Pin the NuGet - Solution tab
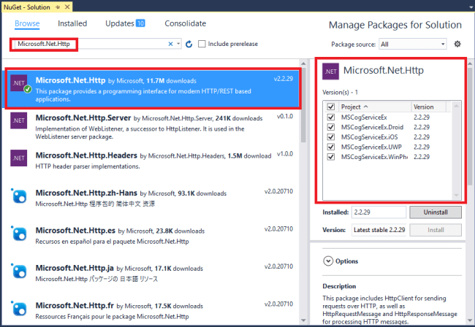The width and height of the screenshot is (475, 327). [x=58, y=7]
